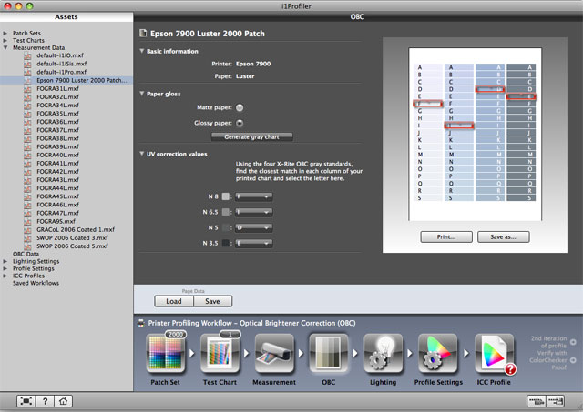Open the N 5 letter dropdown
This screenshot has height=412, width=583.
point(254,227)
